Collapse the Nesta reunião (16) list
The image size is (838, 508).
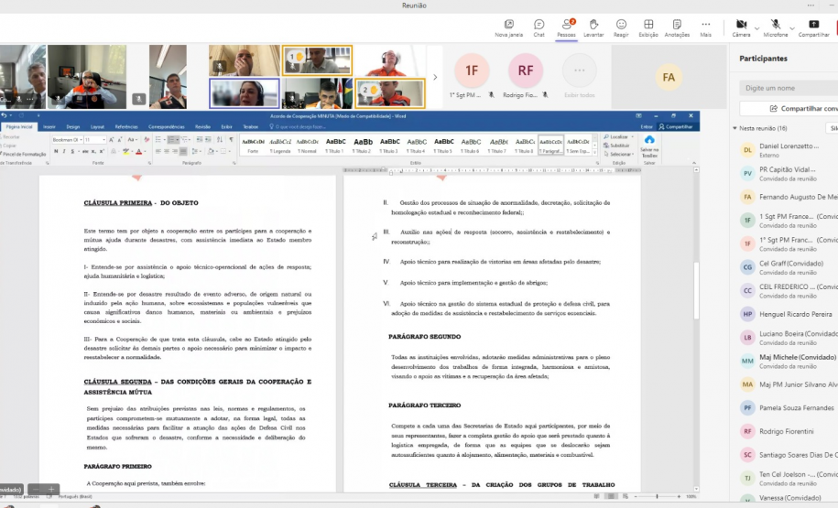pyautogui.click(x=735, y=129)
